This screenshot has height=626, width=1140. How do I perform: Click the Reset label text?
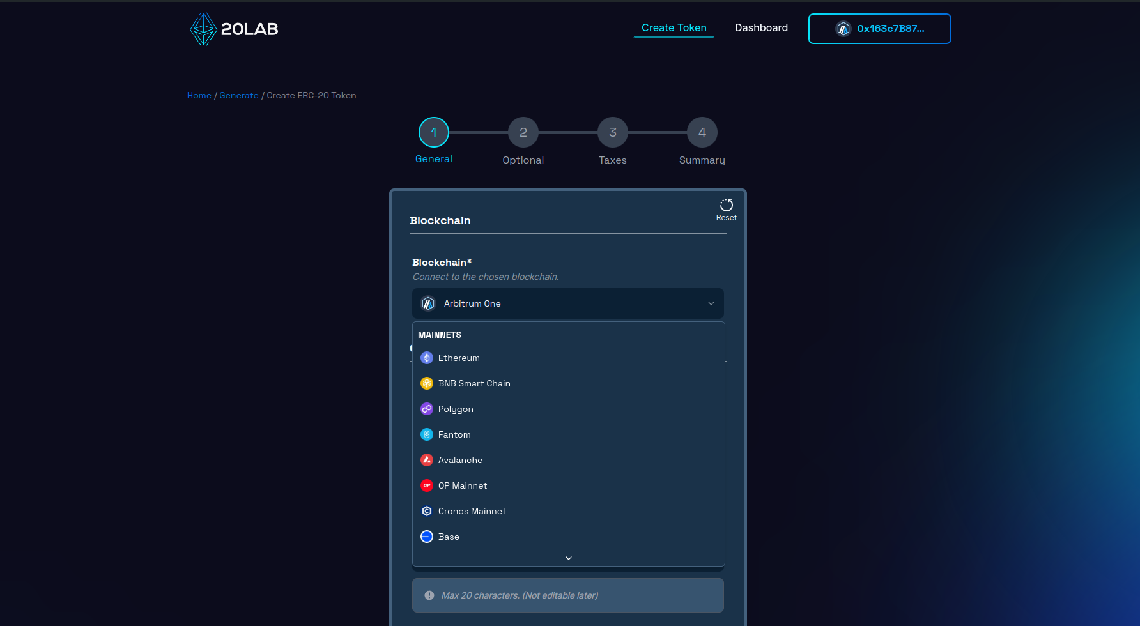click(x=727, y=218)
